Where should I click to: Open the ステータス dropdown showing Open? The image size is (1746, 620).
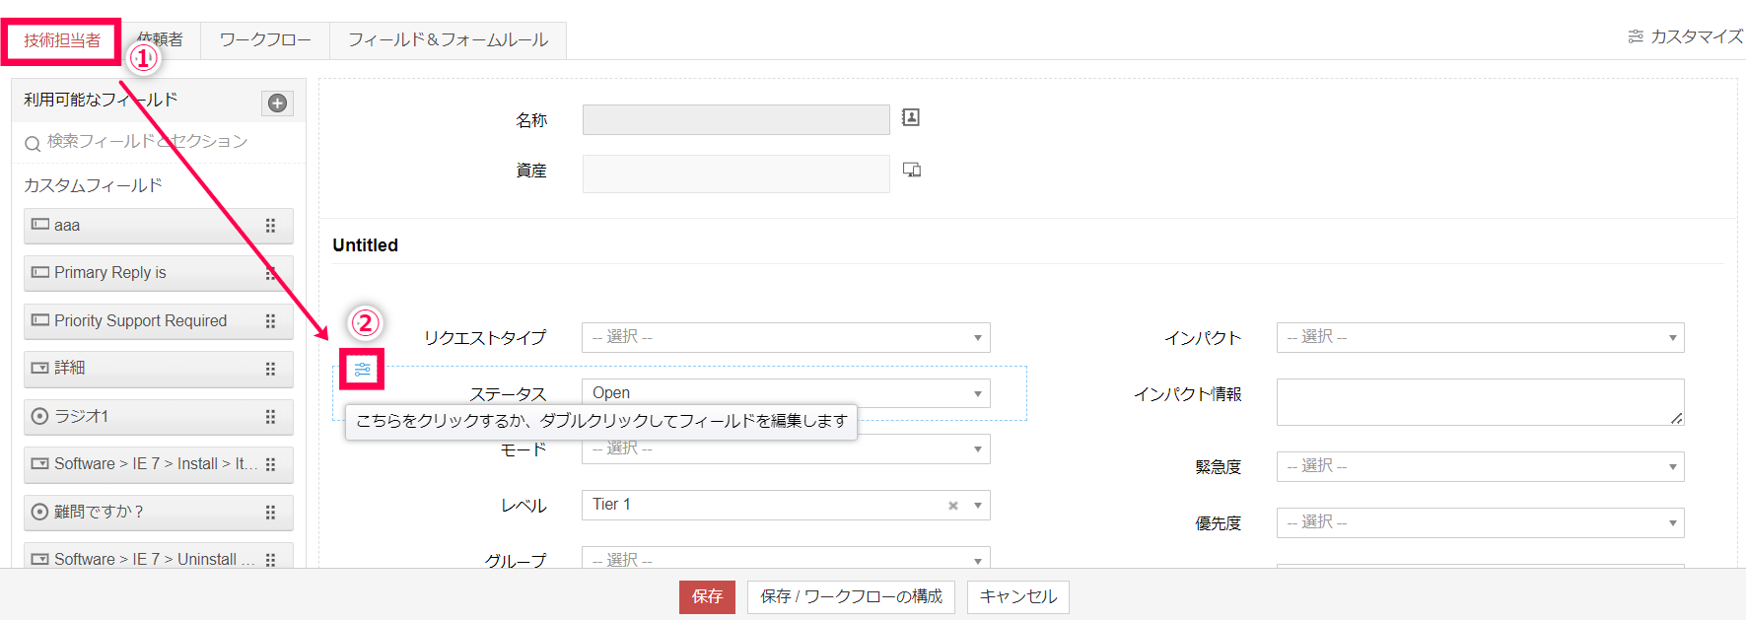[x=785, y=393]
